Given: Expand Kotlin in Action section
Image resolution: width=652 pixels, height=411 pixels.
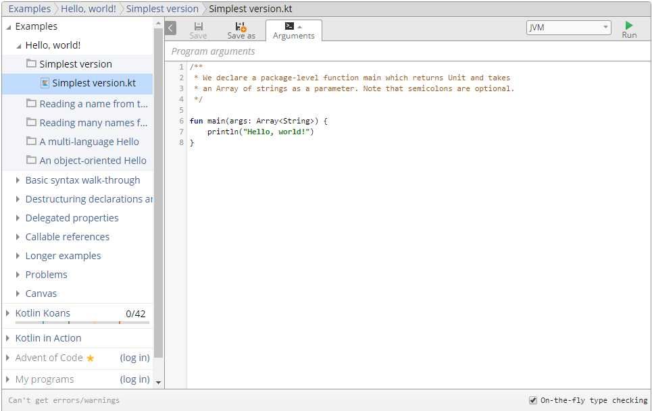Looking at the screenshot, I should 7,338.
